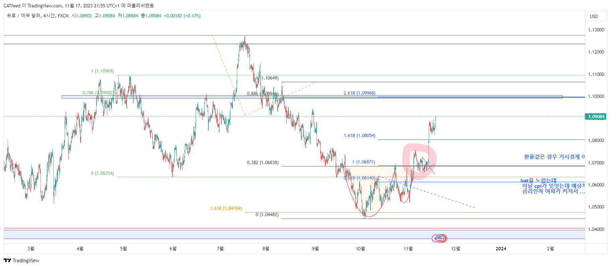
Task: Click the 3월 time axis label
Action: pyautogui.click(x=30, y=248)
